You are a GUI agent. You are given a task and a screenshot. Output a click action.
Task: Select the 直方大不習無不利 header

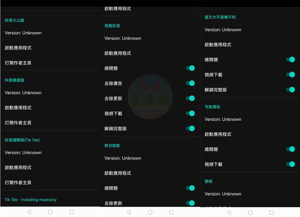[220, 17]
